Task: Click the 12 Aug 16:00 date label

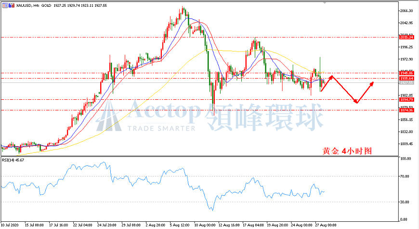Action: (229, 225)
